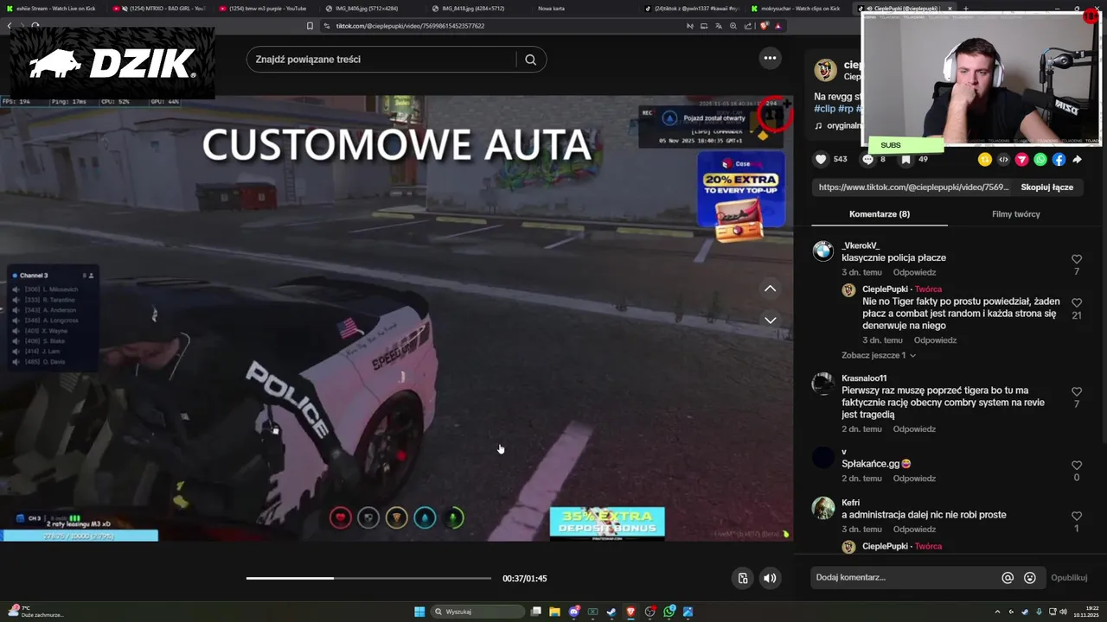Open Steam from the taskbar

click(x=611, y=612)
